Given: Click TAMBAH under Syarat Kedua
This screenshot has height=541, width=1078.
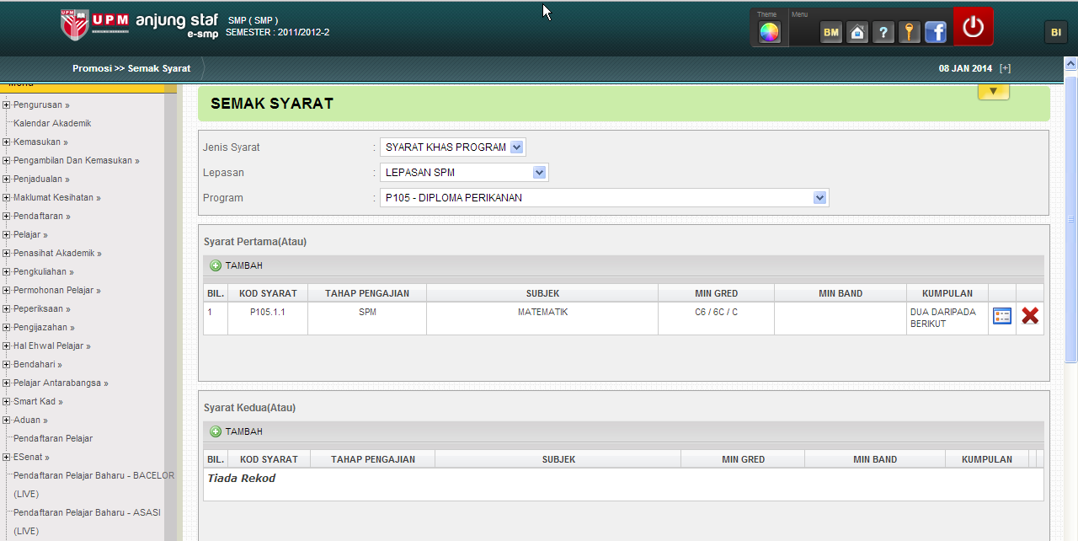Looking at the screenshot, I should click(x=243, y=431).
